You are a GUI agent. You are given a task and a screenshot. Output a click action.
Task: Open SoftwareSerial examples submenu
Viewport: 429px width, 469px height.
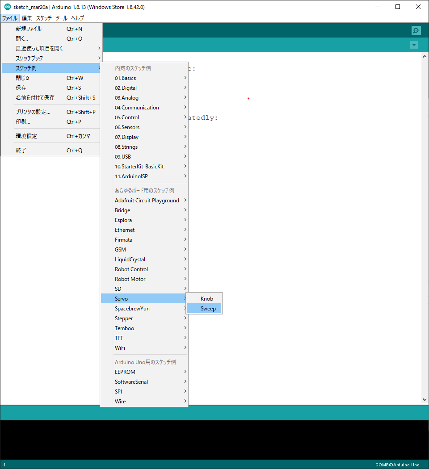pyautogui.click(x=144, y=381)
